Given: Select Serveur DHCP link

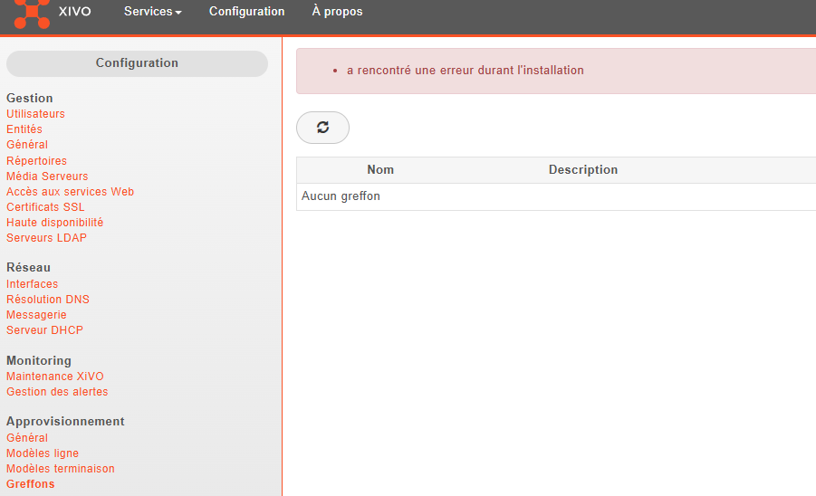Looking at the screenshot, I should [44, 330].
